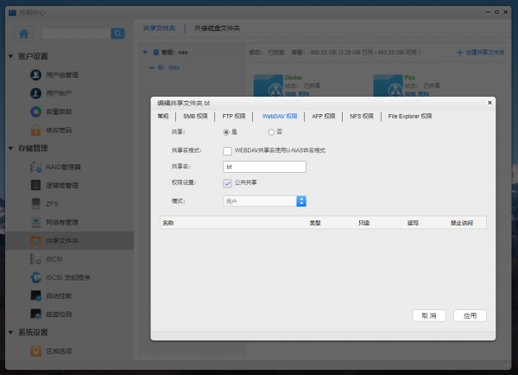The width and height of the screenshot is (518, 375).
Task: Switch to the File Explorer 权限 tab
Action: click(410, 117)
